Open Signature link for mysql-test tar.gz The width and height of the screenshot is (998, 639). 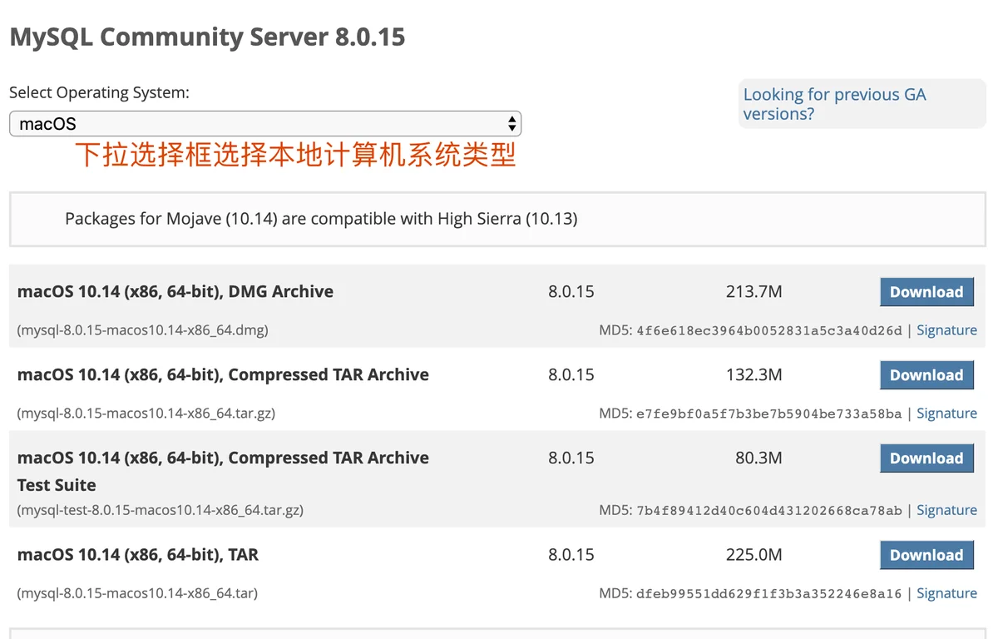(946, 510)
